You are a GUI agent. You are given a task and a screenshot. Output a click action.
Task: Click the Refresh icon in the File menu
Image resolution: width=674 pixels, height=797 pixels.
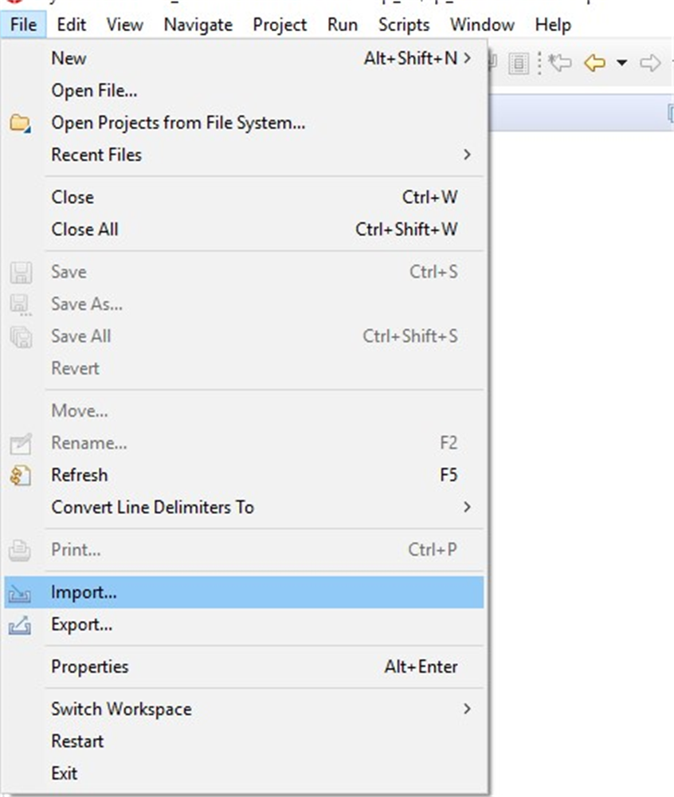point(21,475)
